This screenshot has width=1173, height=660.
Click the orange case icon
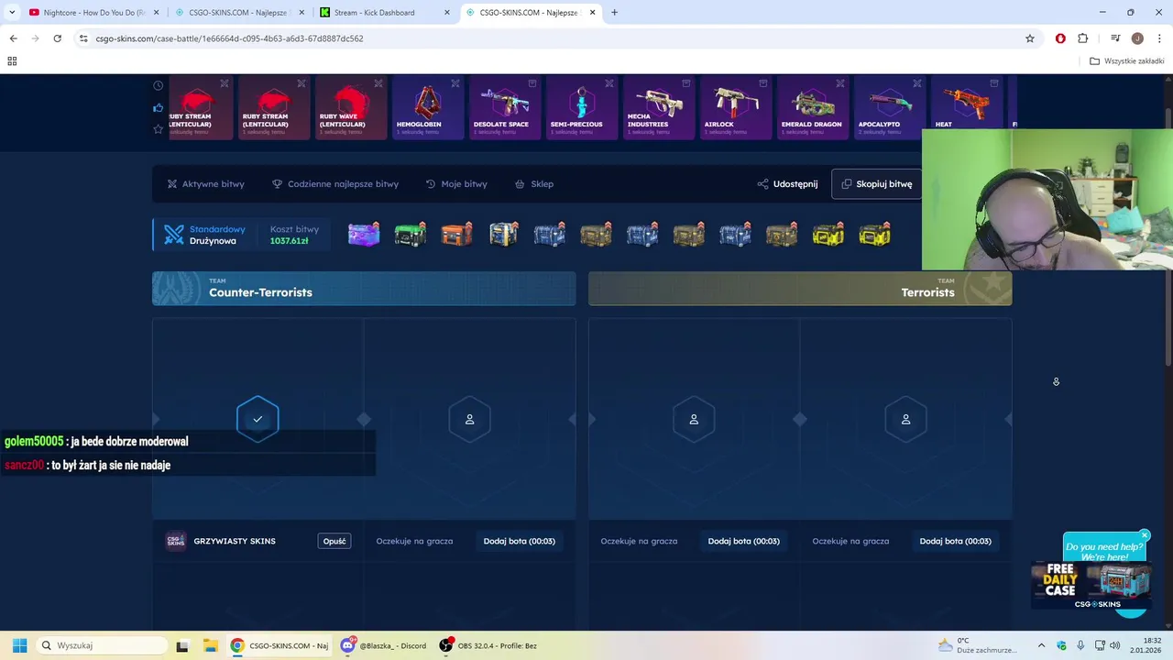(x=456, y=235)
